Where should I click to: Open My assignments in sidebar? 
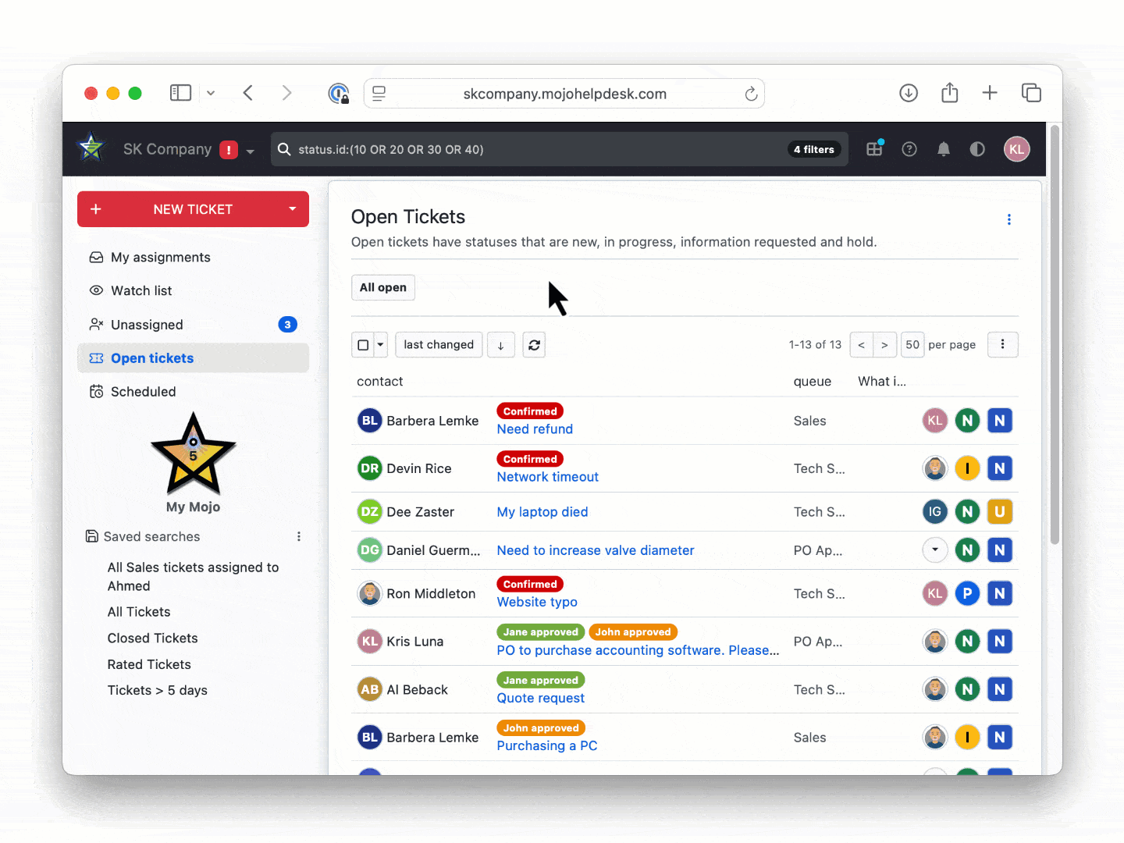[x=160, y=258]
